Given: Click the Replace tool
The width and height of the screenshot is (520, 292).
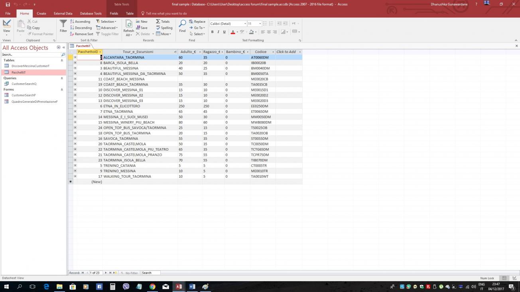Looking at the screenshot, I should [x=197, y=22].
